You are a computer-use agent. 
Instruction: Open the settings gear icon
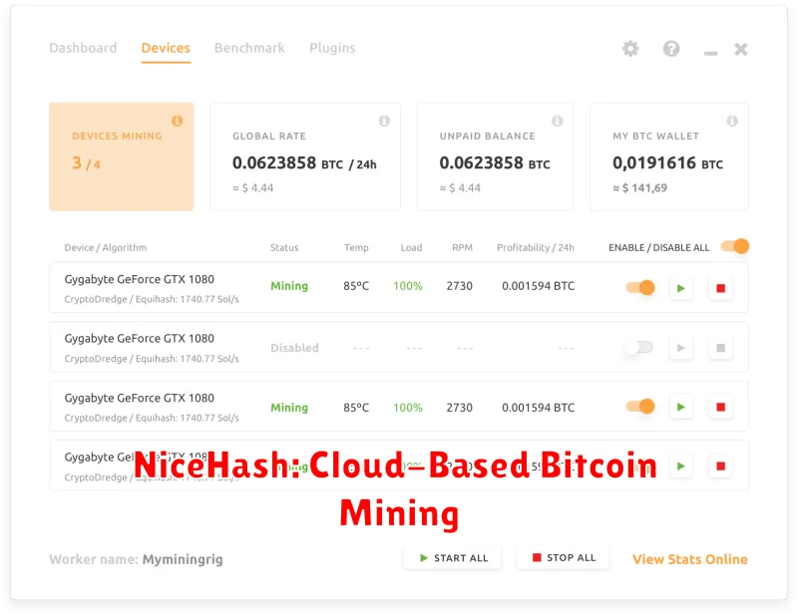coord(630,49)
